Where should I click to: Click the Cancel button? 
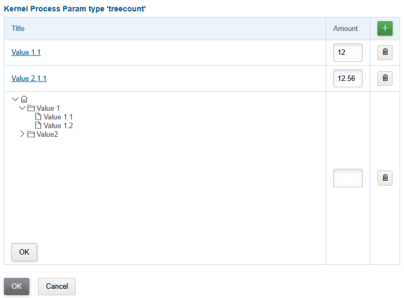coord(57,287)
